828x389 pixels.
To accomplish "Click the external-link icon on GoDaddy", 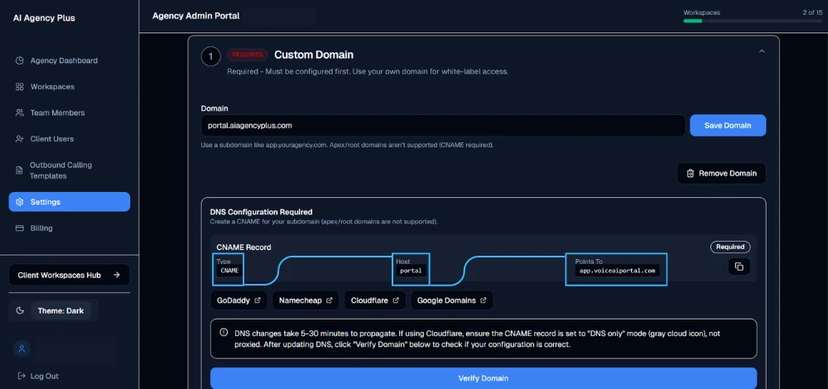I will pyautogui.click(x=258, y=300).
